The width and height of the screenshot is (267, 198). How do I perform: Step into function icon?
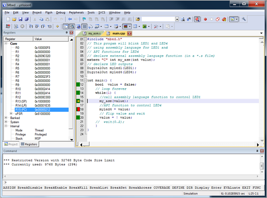(x=31, y=26)
